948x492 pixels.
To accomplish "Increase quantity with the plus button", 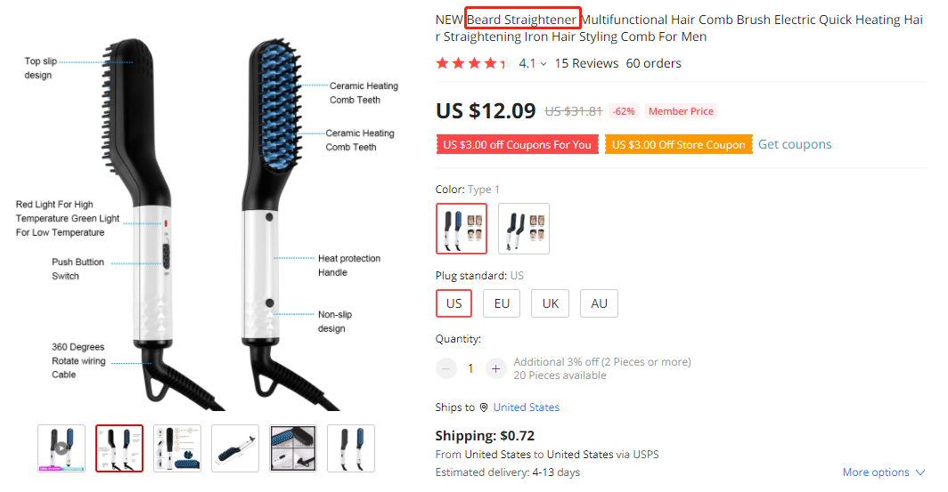I will click(496, 368).
